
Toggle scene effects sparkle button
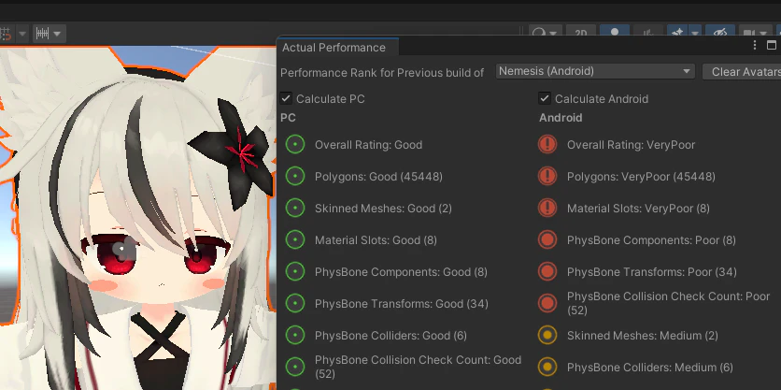tap(677, 31)
